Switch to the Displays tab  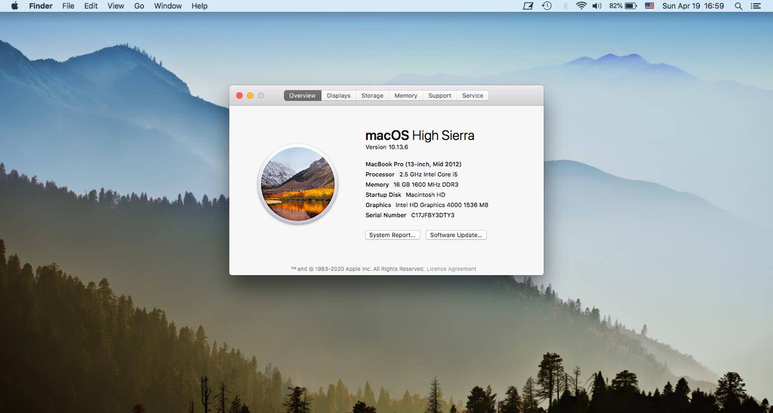click(x=339, y=95)
